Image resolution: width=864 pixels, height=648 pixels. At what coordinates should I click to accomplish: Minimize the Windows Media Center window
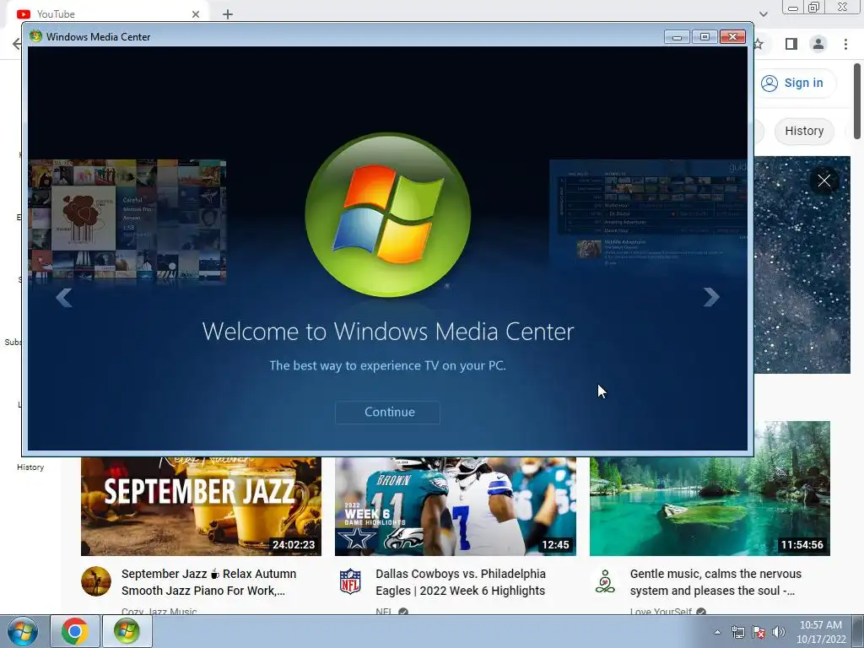[x=677, y=37]
